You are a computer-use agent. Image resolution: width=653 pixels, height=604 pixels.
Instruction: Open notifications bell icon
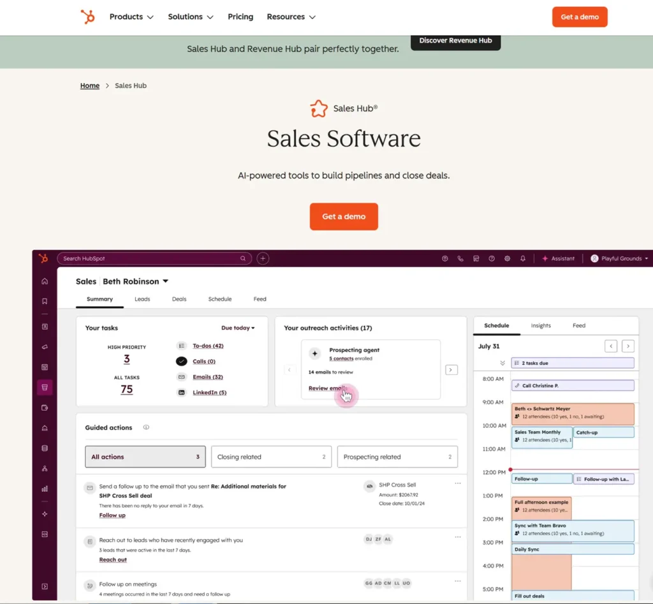523,258
